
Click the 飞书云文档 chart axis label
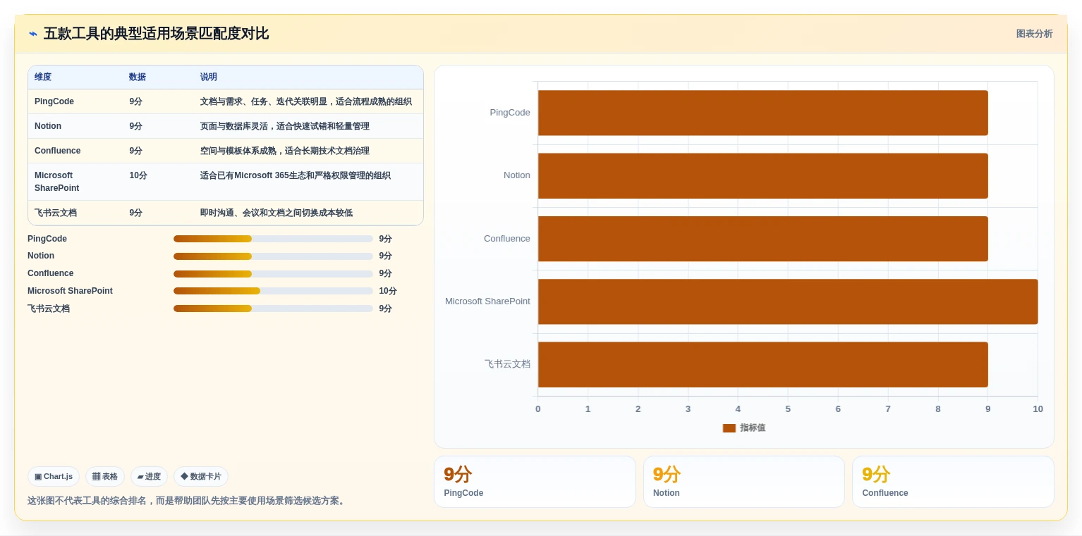point(507,364)
